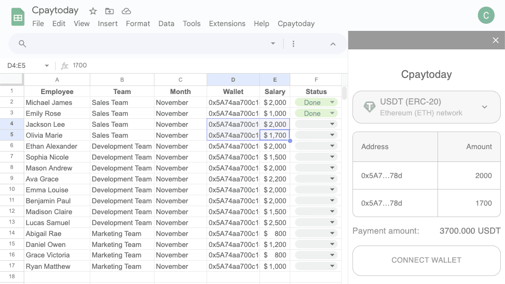Viewport: 505px width, 284px height.
Task: Select Daniel Owen's wallet address cell
Action: pos(233,245)
